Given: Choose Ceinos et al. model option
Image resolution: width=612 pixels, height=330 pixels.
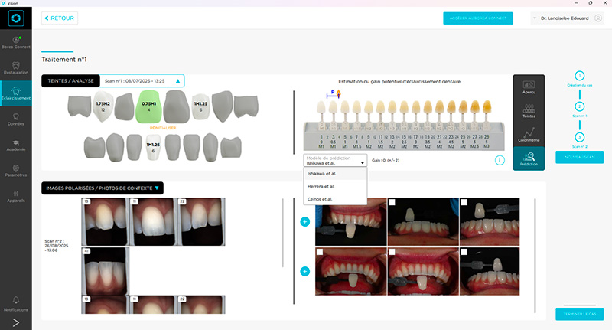Looking at the screenshot, I should click(335, 199).
